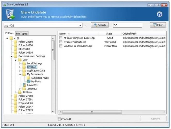The width and height of the screenshot is (171, 129).
Task: Click the Filter button
Action: tap(158, 25)
